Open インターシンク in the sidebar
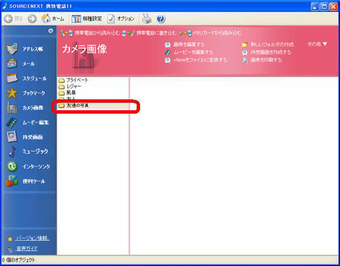Image resolution: width=340 pixels, height=266 pixels. [x=29, y=166]
